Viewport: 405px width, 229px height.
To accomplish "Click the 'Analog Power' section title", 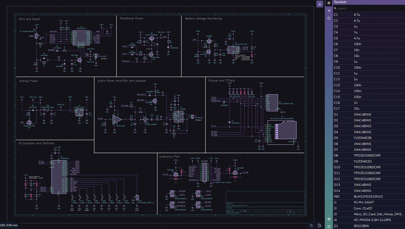I will [29, 81].
